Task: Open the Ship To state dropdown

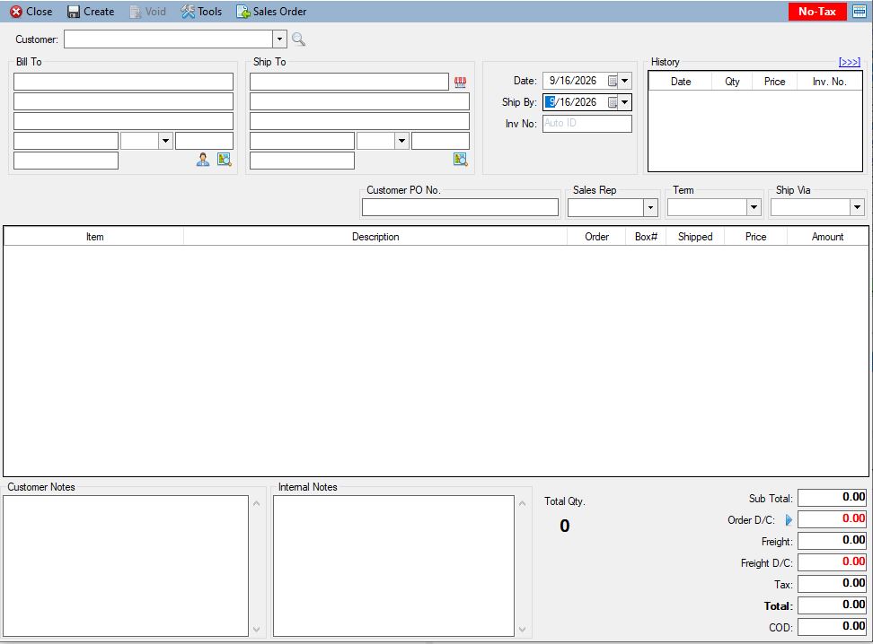Action: click(401, 141)
